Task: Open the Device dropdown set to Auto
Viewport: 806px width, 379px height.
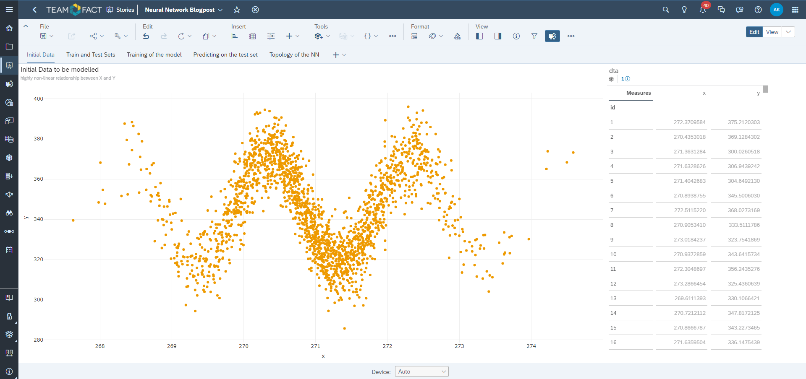Action: (421, 371)
